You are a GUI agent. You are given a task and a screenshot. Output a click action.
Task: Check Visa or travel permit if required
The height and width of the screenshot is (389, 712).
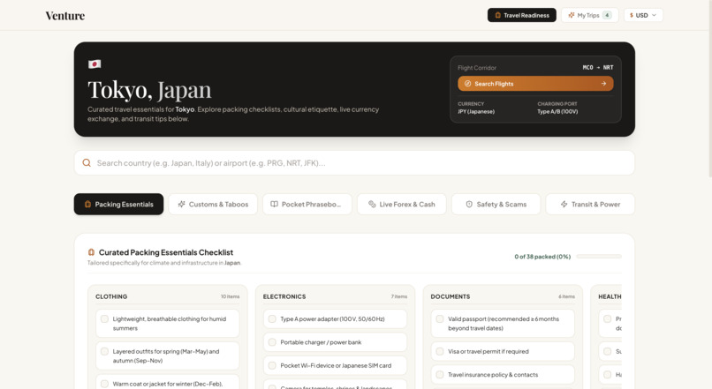pos(440,351)
